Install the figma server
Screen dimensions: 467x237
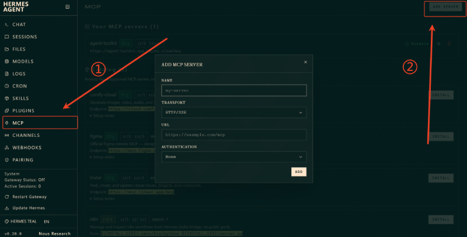coord(441,137)
